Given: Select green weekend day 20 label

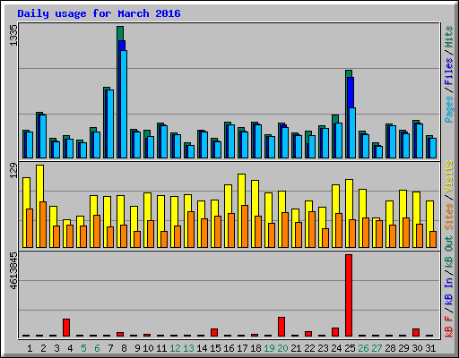Looking at the screenshot, I should (282, 348).
